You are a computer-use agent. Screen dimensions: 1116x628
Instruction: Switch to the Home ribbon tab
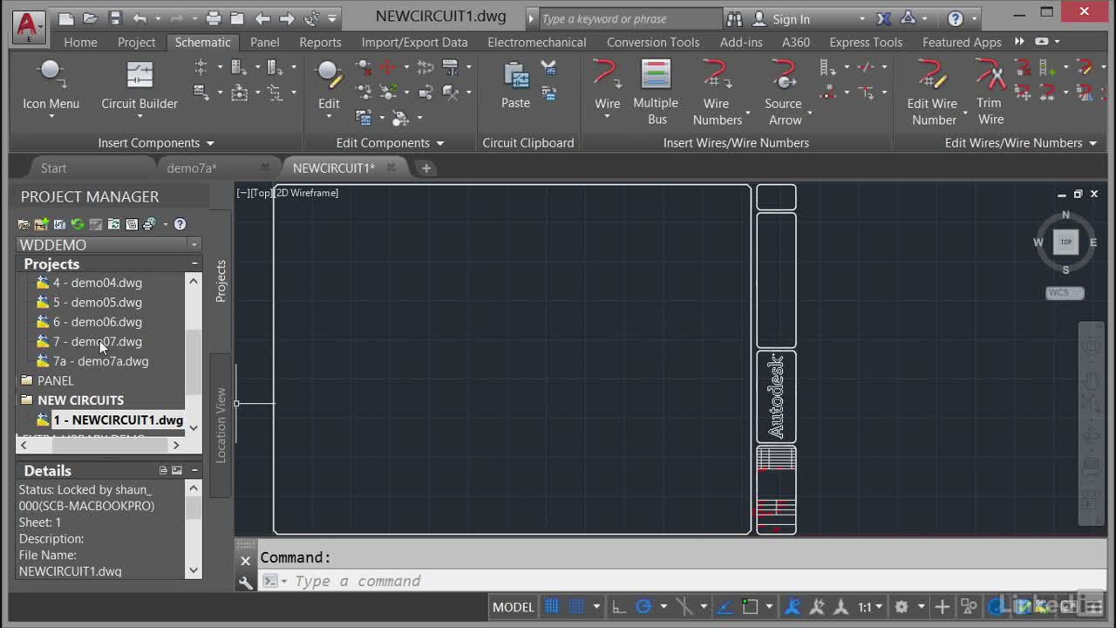(80, 42)
